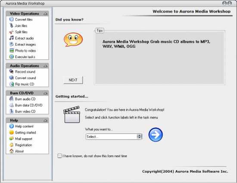Click the Execute tasks icon
Screen dimensions: 237x183
coord(12,57)
